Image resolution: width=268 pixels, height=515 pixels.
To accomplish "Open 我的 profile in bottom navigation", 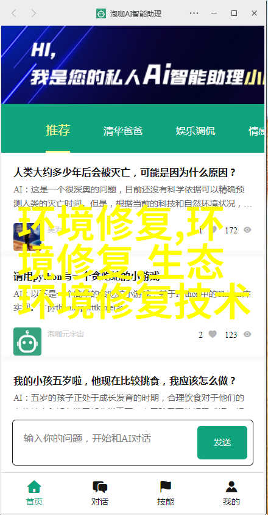I will [231, 492].
